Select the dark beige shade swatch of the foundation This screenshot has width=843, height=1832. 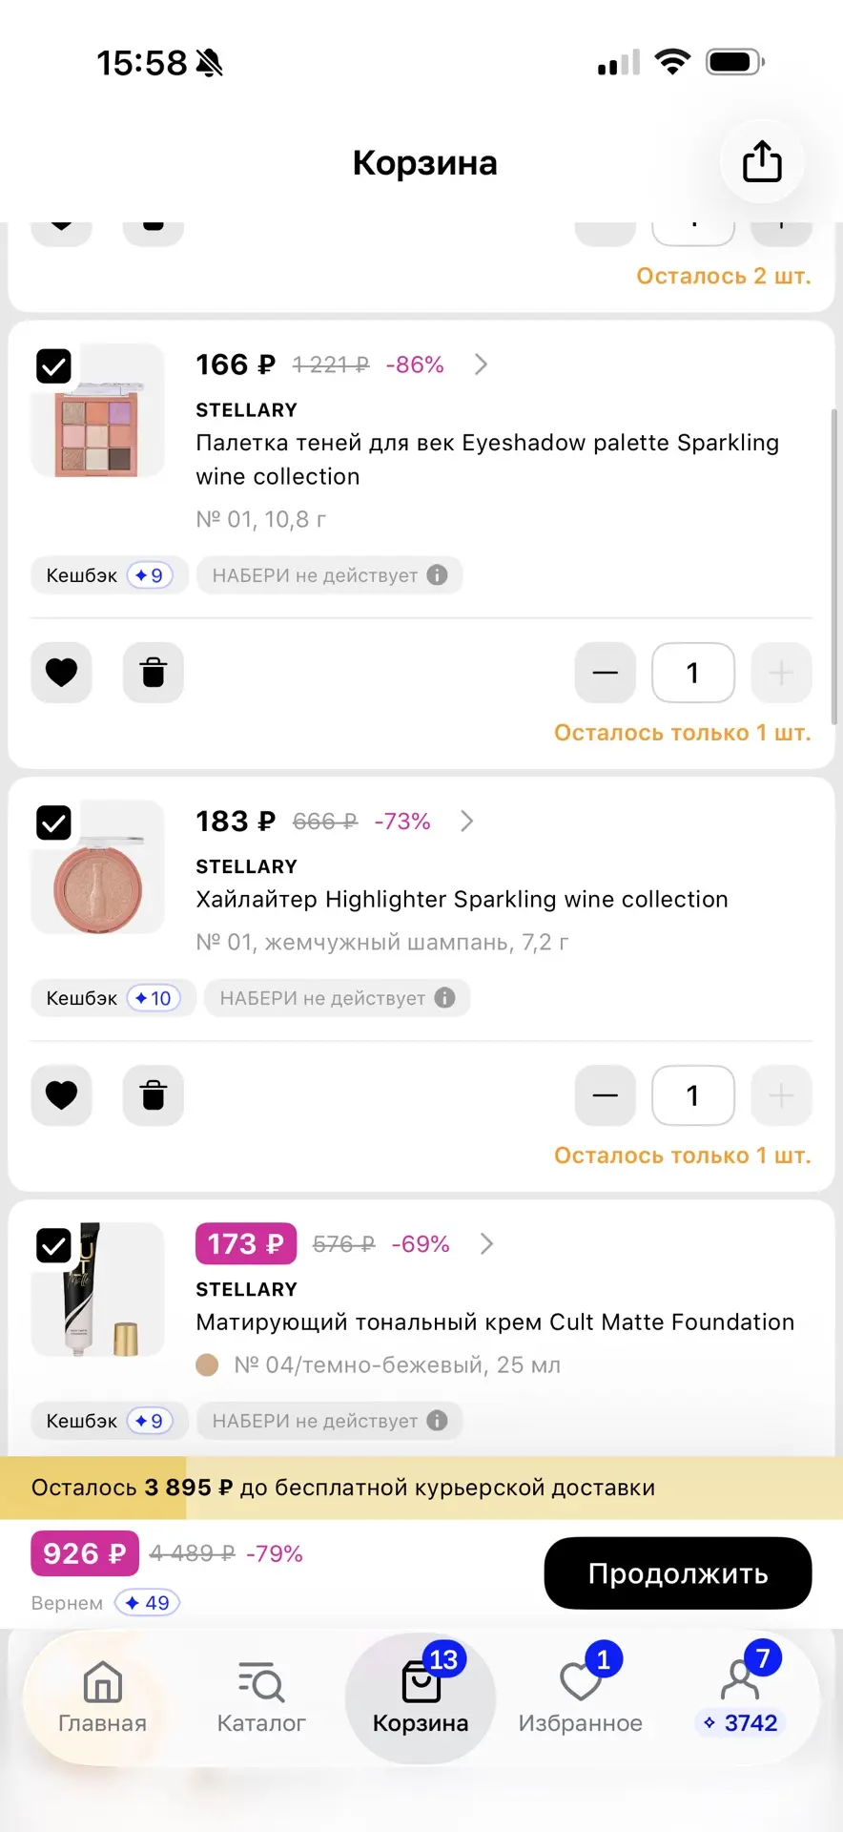pyautogui.click(x=207, y=1365)
